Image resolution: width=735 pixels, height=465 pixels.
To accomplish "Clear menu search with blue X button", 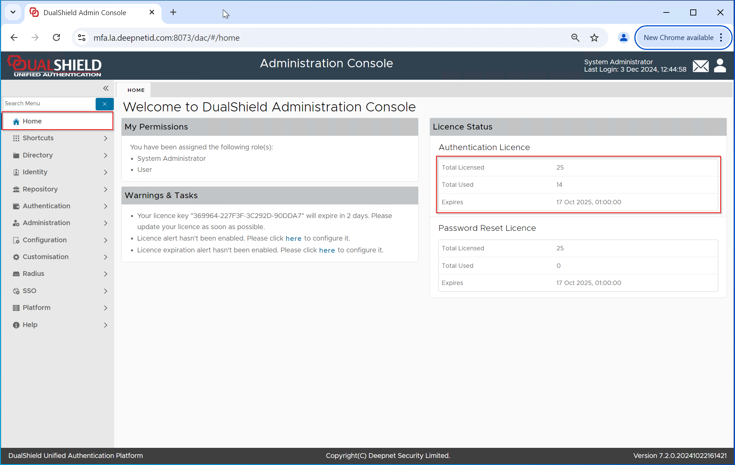I will point(105,104).
